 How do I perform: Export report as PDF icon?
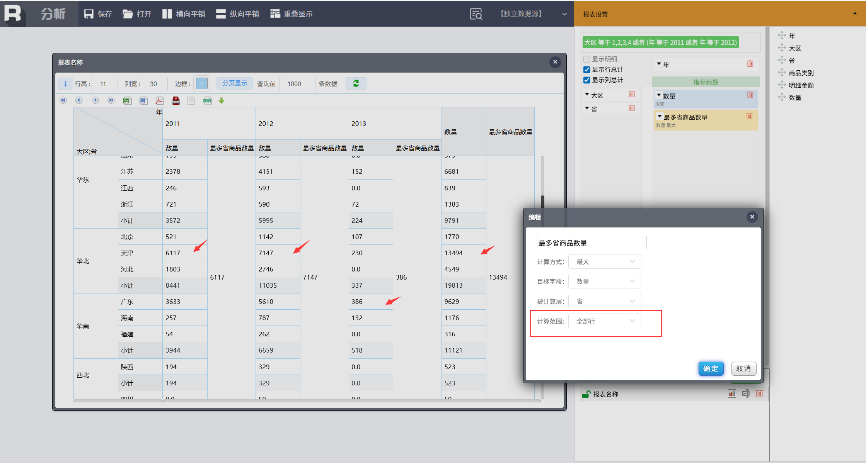[x=159, y=101]
